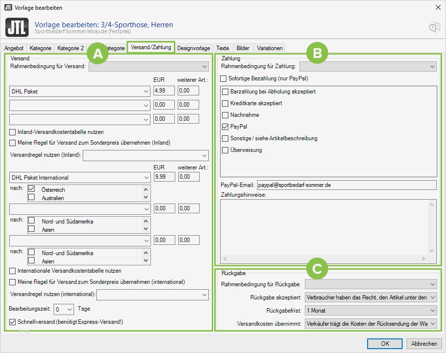Viewport: 446px width, 353px height.
Task: Click into the PayPal-Email field
Action: [347, 185]
